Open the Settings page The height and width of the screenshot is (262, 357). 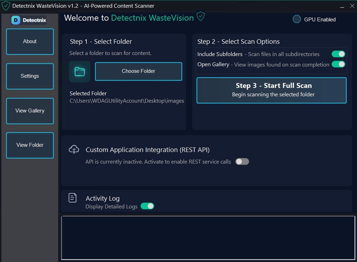coord(30,76)
